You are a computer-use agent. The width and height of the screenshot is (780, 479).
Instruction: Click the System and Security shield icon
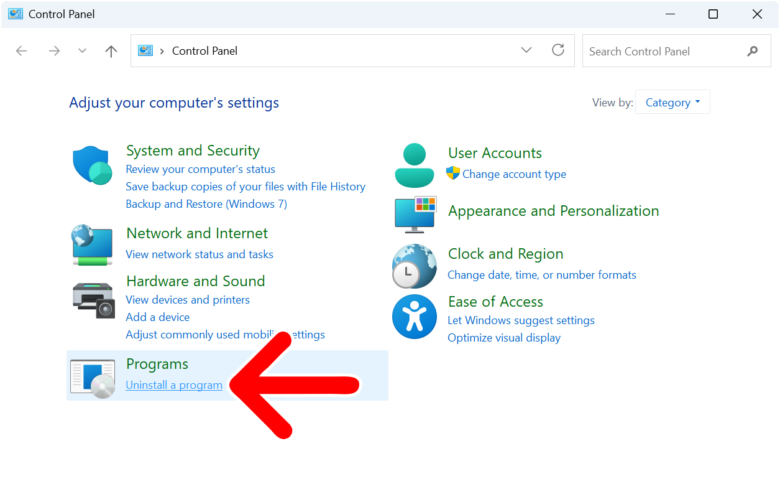click(x=92, y=165)
